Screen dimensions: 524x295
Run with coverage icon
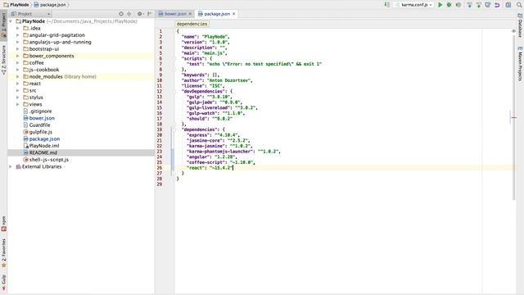click(458, 5)
